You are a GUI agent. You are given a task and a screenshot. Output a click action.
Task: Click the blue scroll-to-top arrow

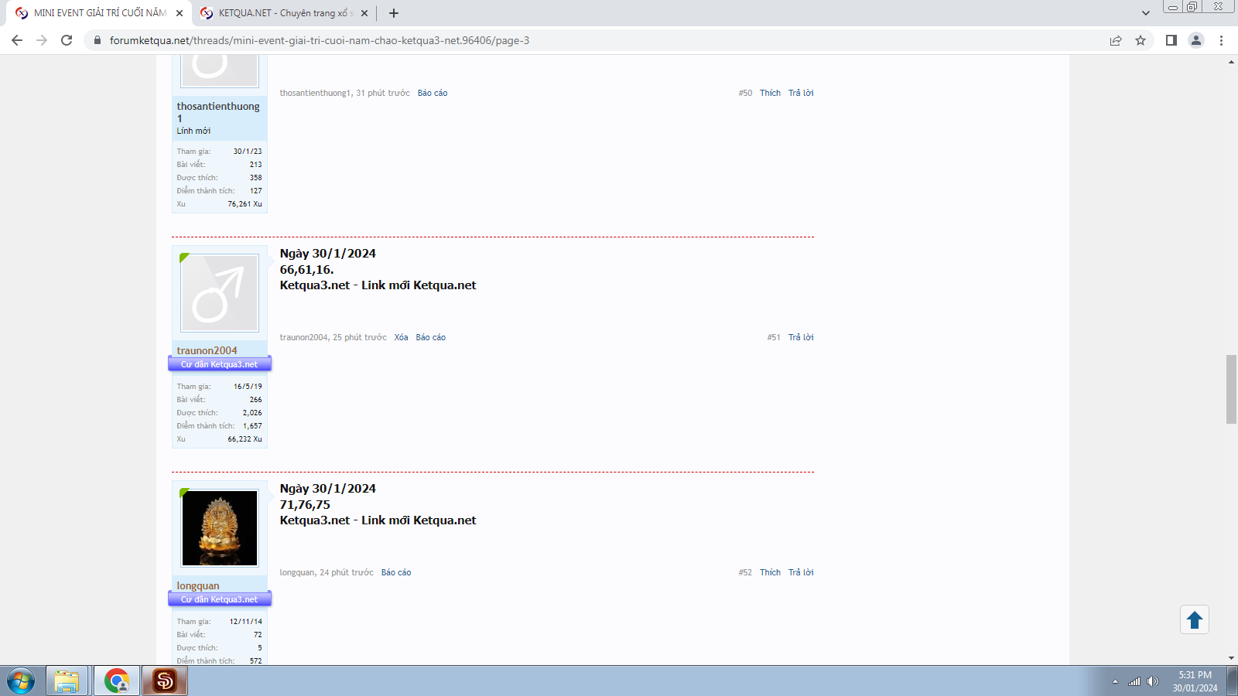coord(1195,619)
